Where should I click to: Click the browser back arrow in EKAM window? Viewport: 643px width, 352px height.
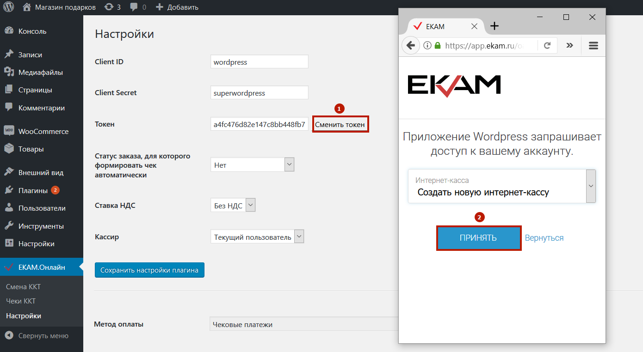click(410, 45)
